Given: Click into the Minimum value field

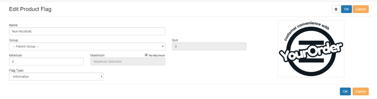Looking at the screenshot, I should point(46,62).
